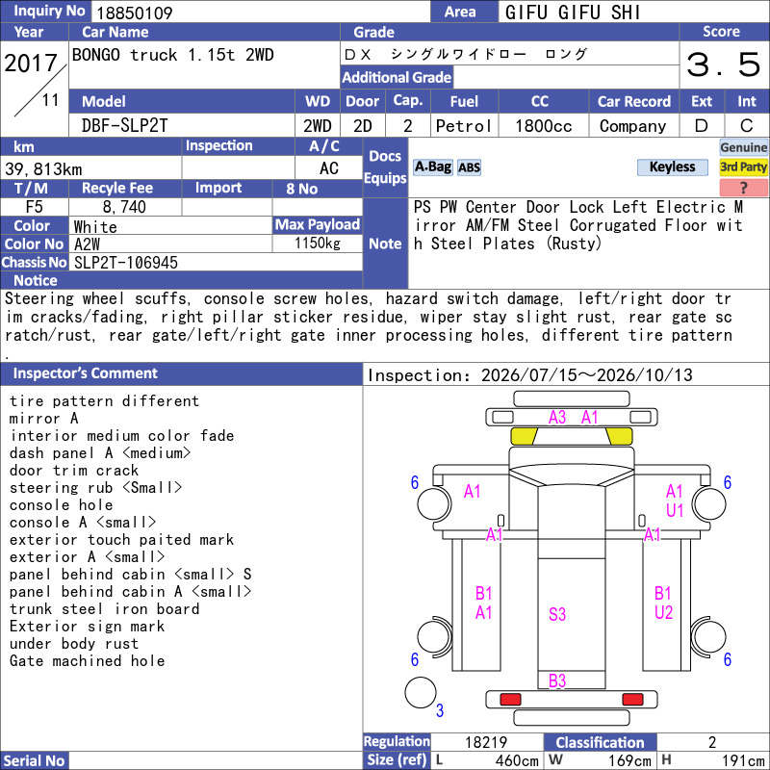Click the U2 damage mark on diagram
This screenshot has height=770, width=770.
[663, 612]
